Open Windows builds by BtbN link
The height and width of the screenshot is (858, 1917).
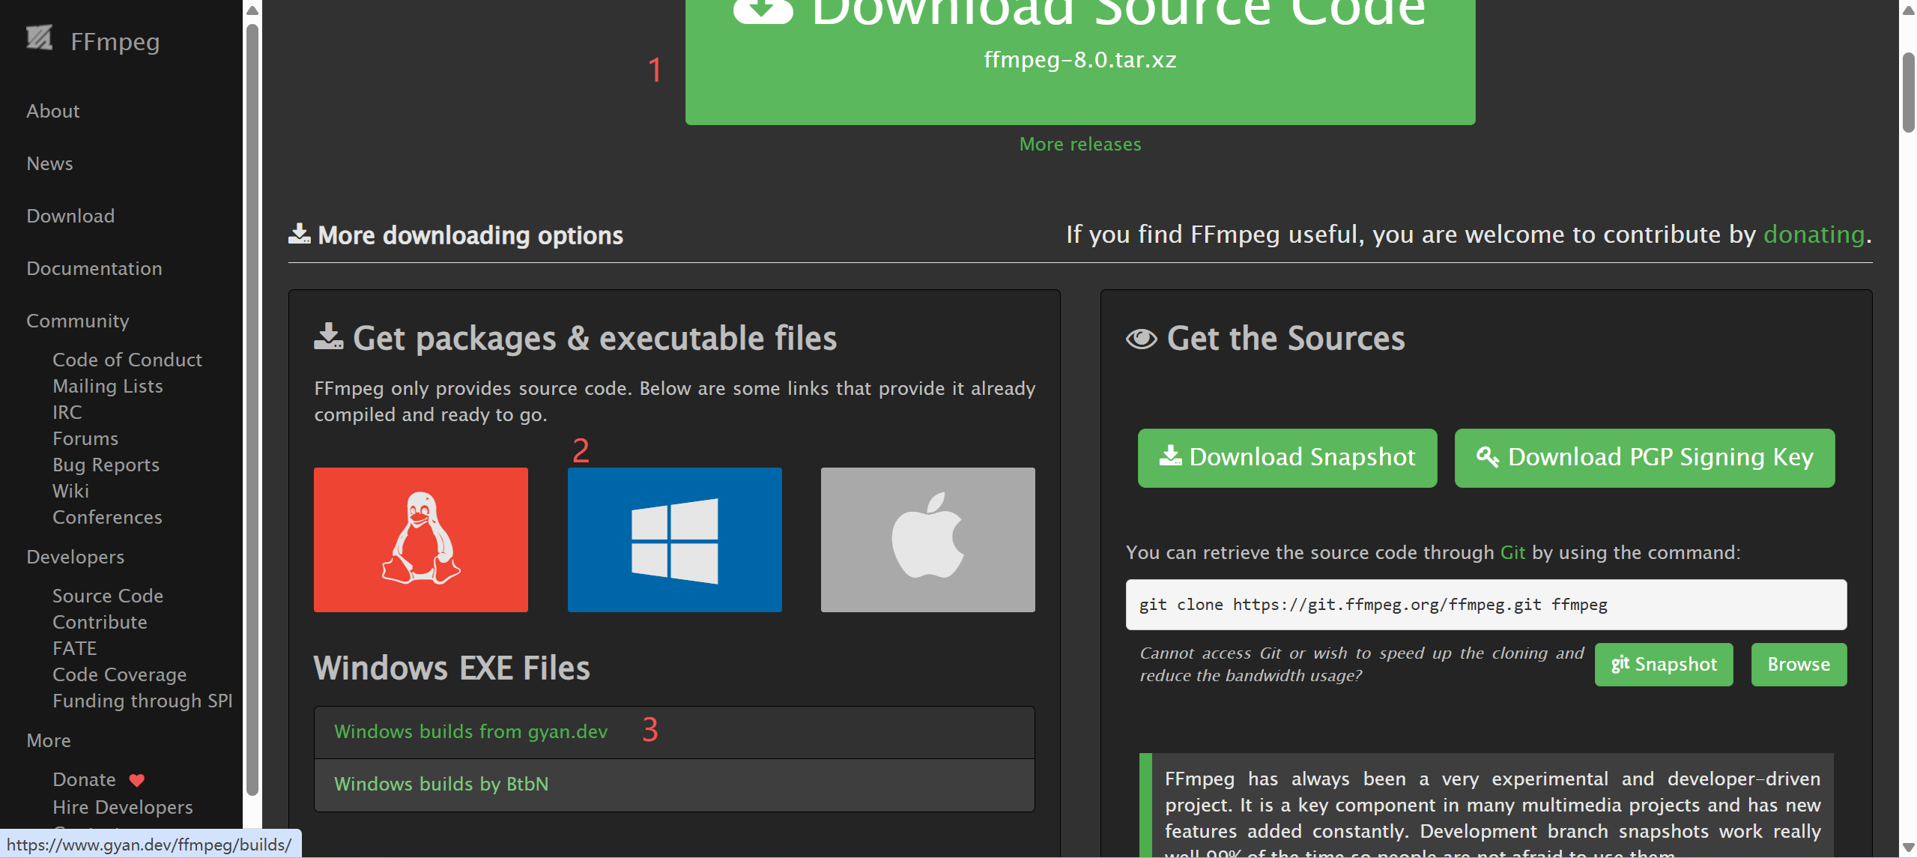pos(441,784)
